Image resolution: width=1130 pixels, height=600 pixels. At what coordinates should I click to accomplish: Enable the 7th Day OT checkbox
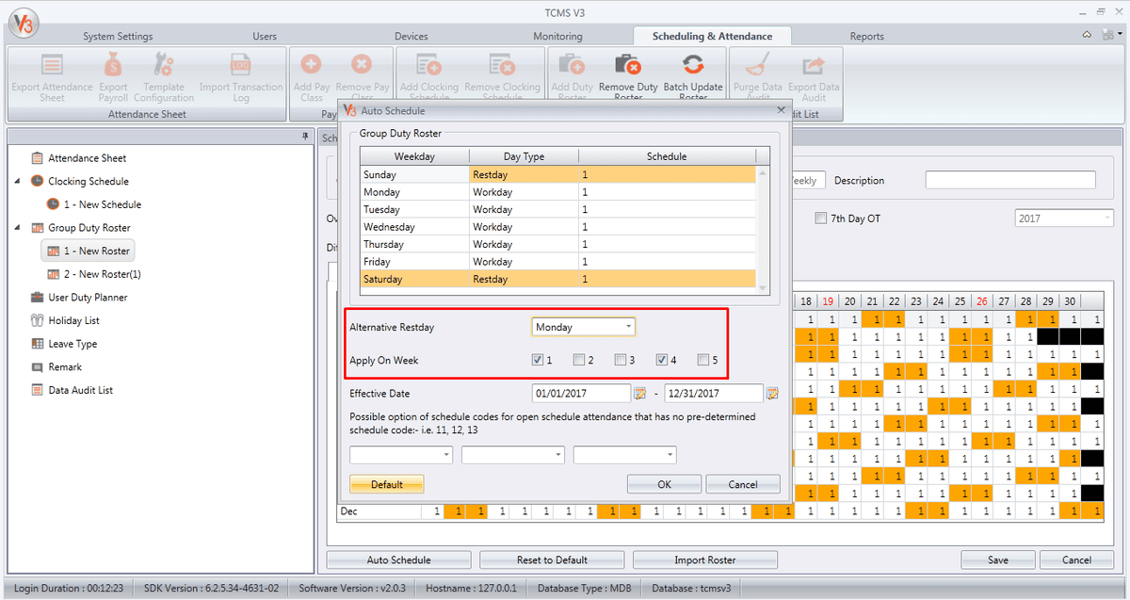[x=821, y=219]
